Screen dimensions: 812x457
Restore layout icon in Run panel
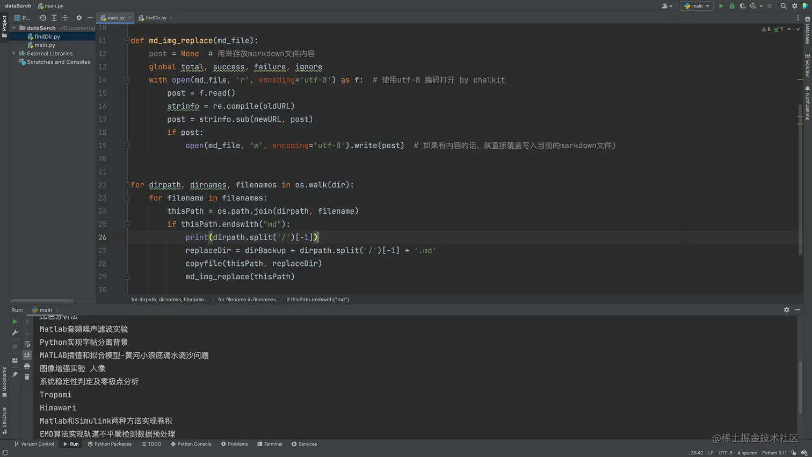click(x=15, y=361)
